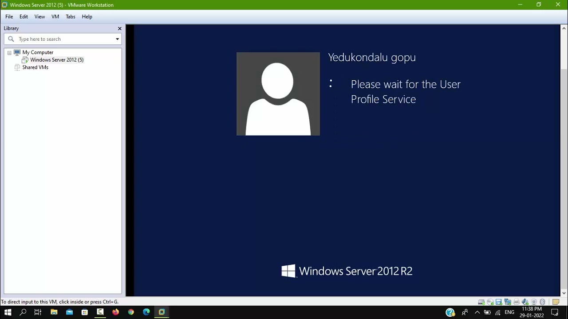Click the People tray icon

click(x=465, y=312)
